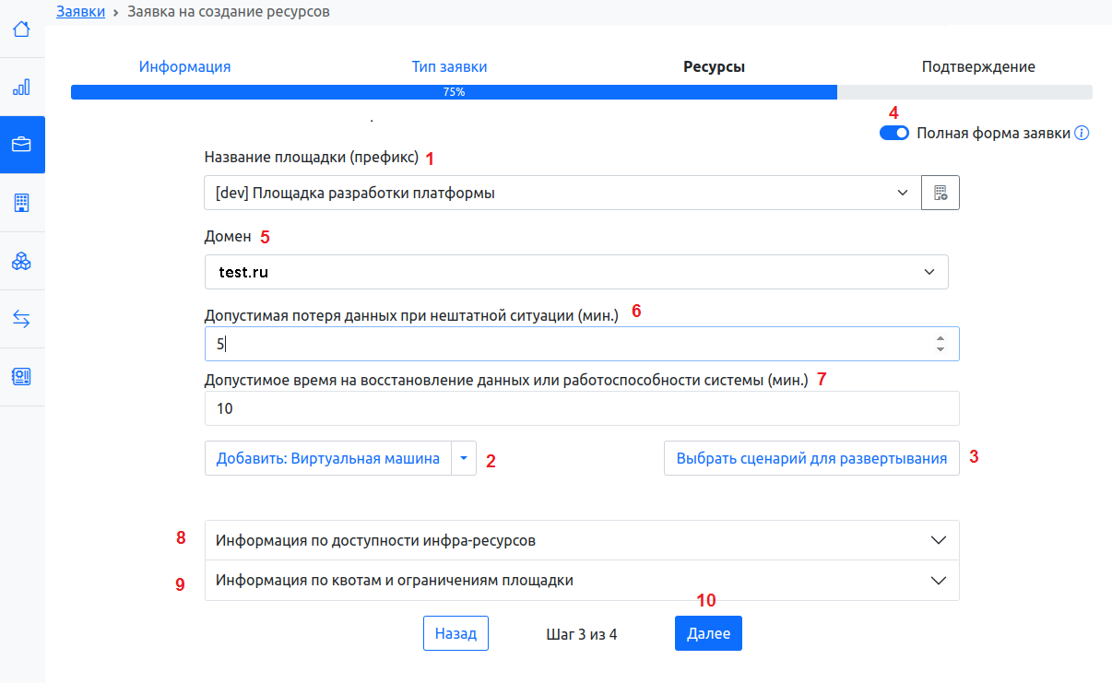Expand Информация по доступности инфра-ресурсов
This screenshot has width=1112, height=683.
click(x=582, y=540)
